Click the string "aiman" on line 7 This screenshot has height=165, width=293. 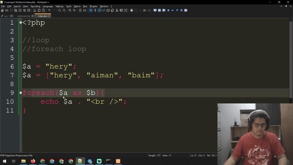102,75
